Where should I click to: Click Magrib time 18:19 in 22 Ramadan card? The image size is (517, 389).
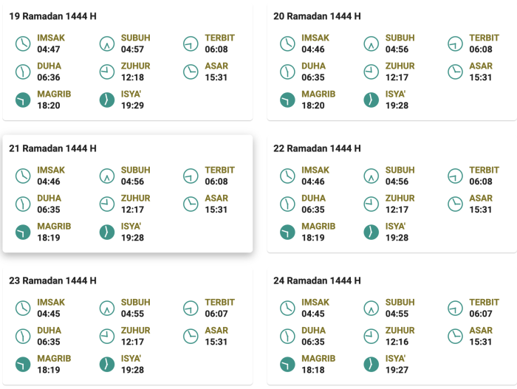point(313,238)
